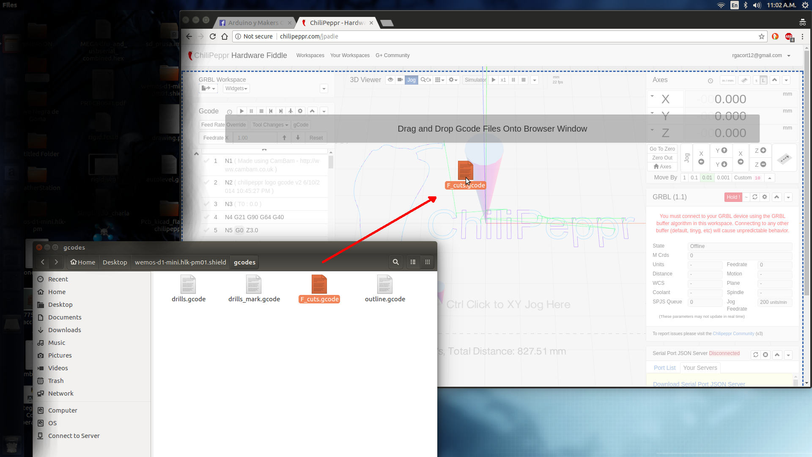The image size is (812, 457).
Task: Open the GRBL gear settings icon
Action: [x=765, y=197]
